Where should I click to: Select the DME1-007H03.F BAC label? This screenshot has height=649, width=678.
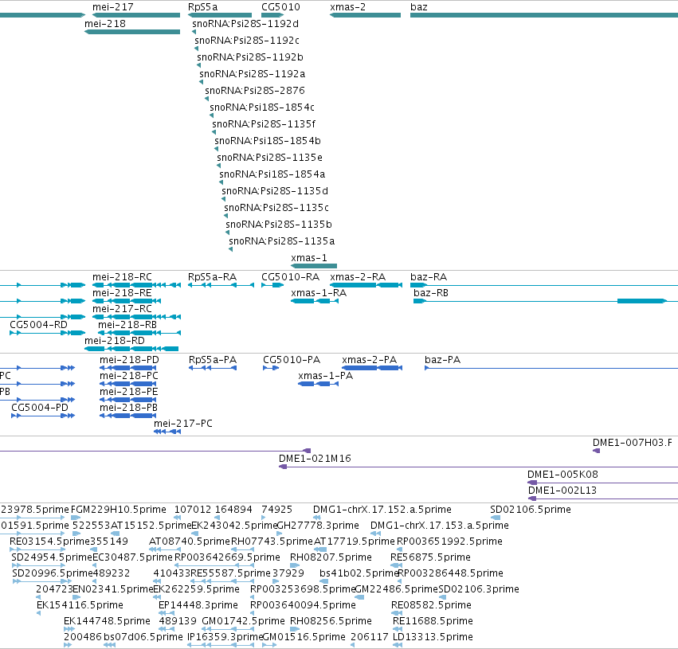point(633,443)
